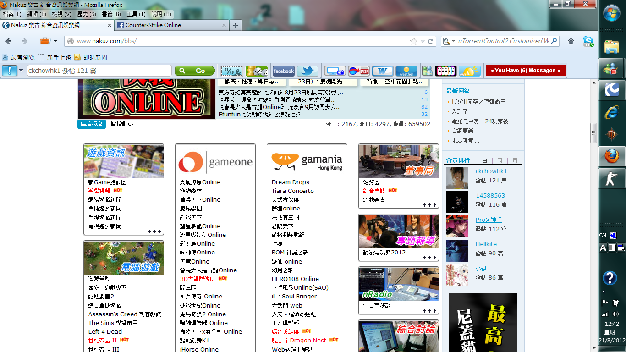
Task: Open the URL bar history dropdown arrow
Action: (x=423, y=41)
